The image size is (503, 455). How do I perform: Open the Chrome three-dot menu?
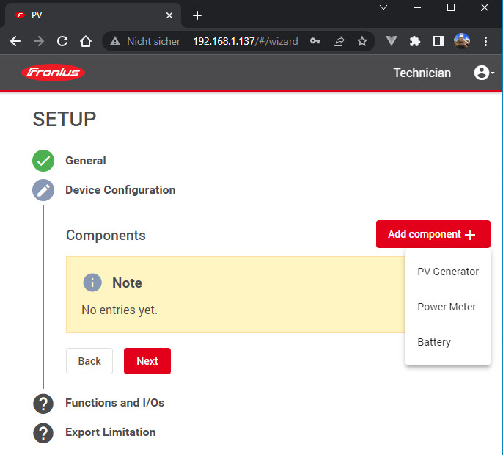[x=485, y=42]
